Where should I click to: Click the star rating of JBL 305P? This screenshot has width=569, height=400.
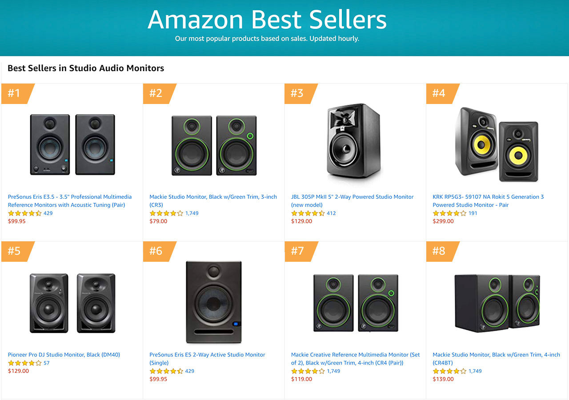(308, 213)
